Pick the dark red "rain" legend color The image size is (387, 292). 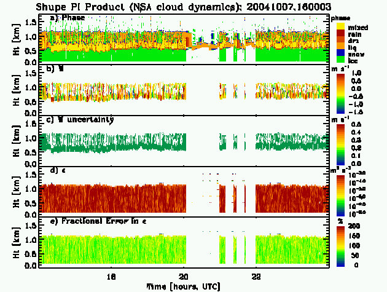[340, 33]
